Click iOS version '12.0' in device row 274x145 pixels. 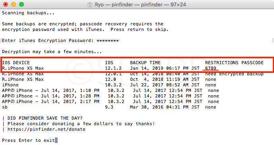click(111, 79)
